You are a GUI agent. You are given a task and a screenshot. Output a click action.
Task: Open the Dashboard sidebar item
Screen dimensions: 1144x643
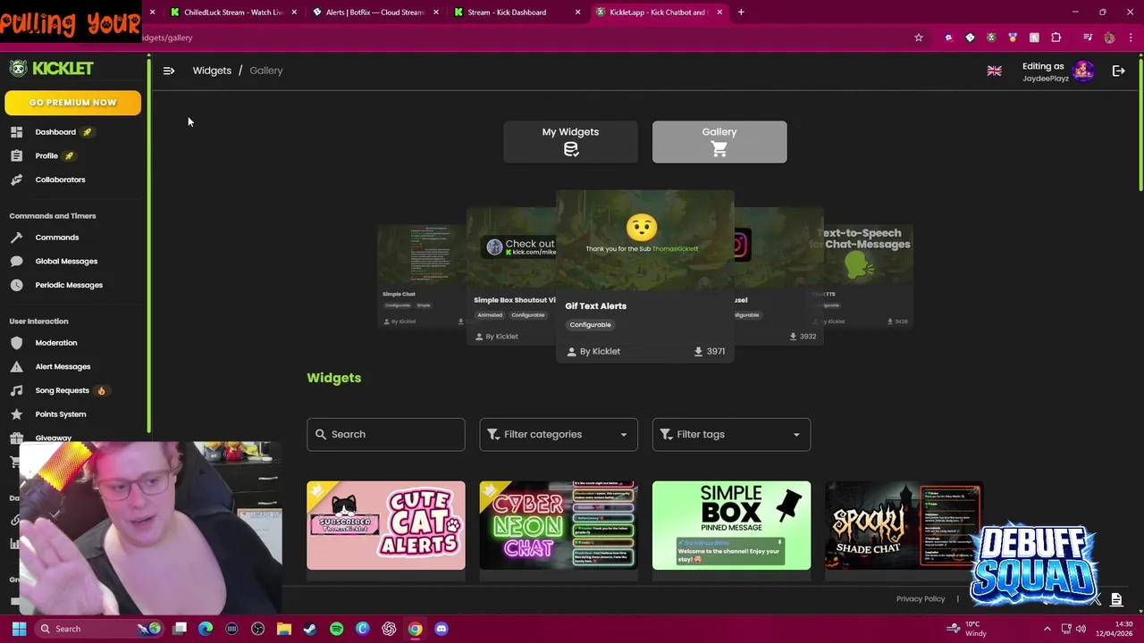tap(55, 132)
